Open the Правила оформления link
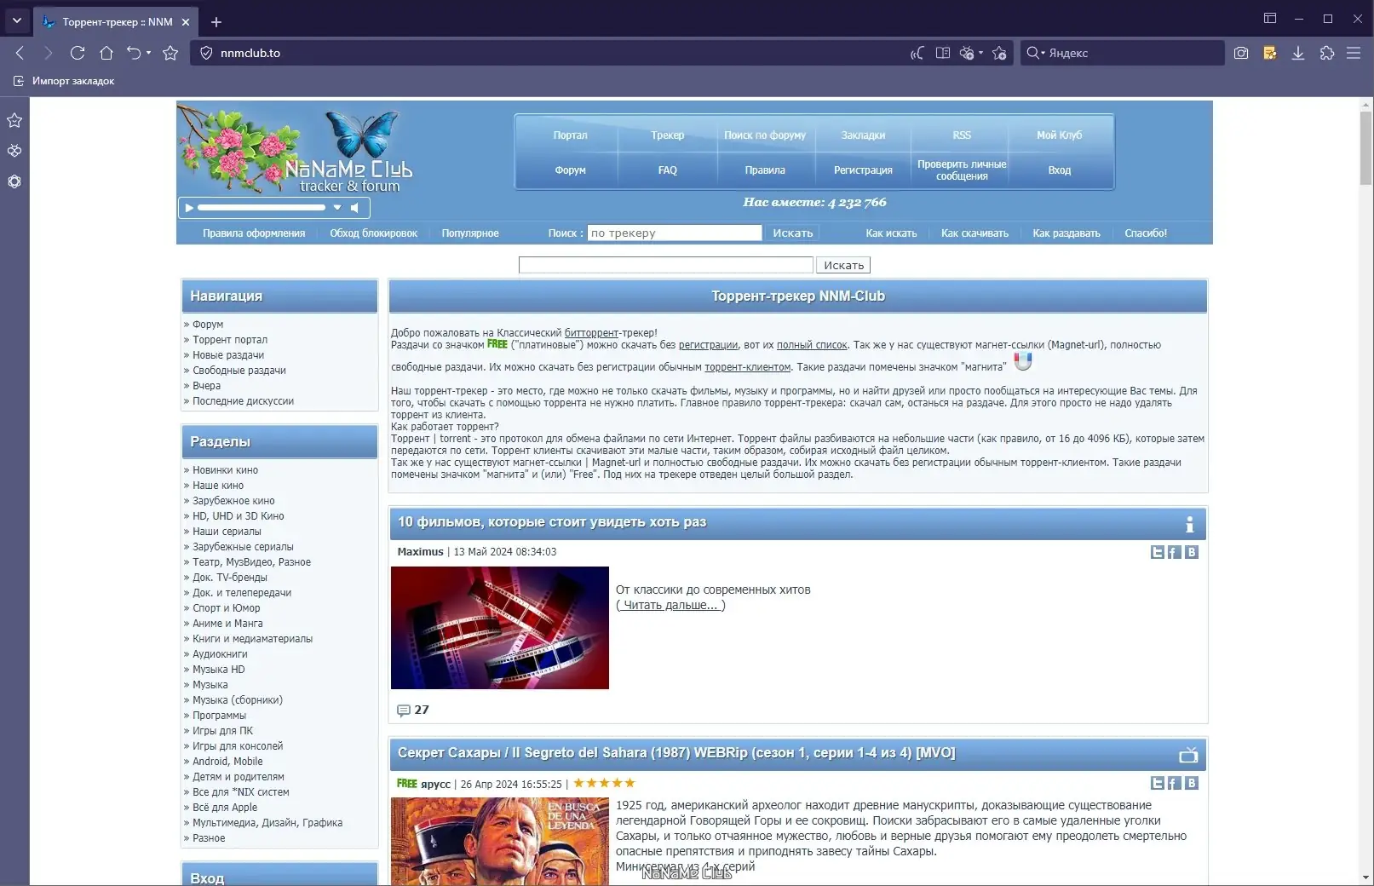Screen dimensions: 1374x886 [x=254, y=233]
